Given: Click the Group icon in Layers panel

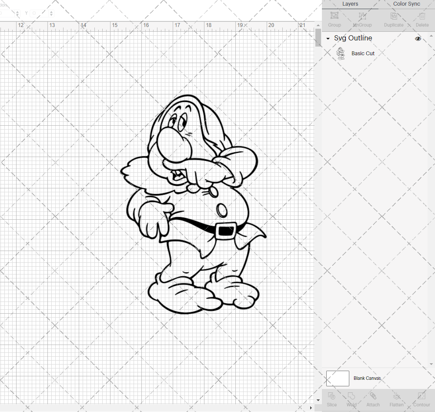Looking at the screenshot, I should pos(334,16).
